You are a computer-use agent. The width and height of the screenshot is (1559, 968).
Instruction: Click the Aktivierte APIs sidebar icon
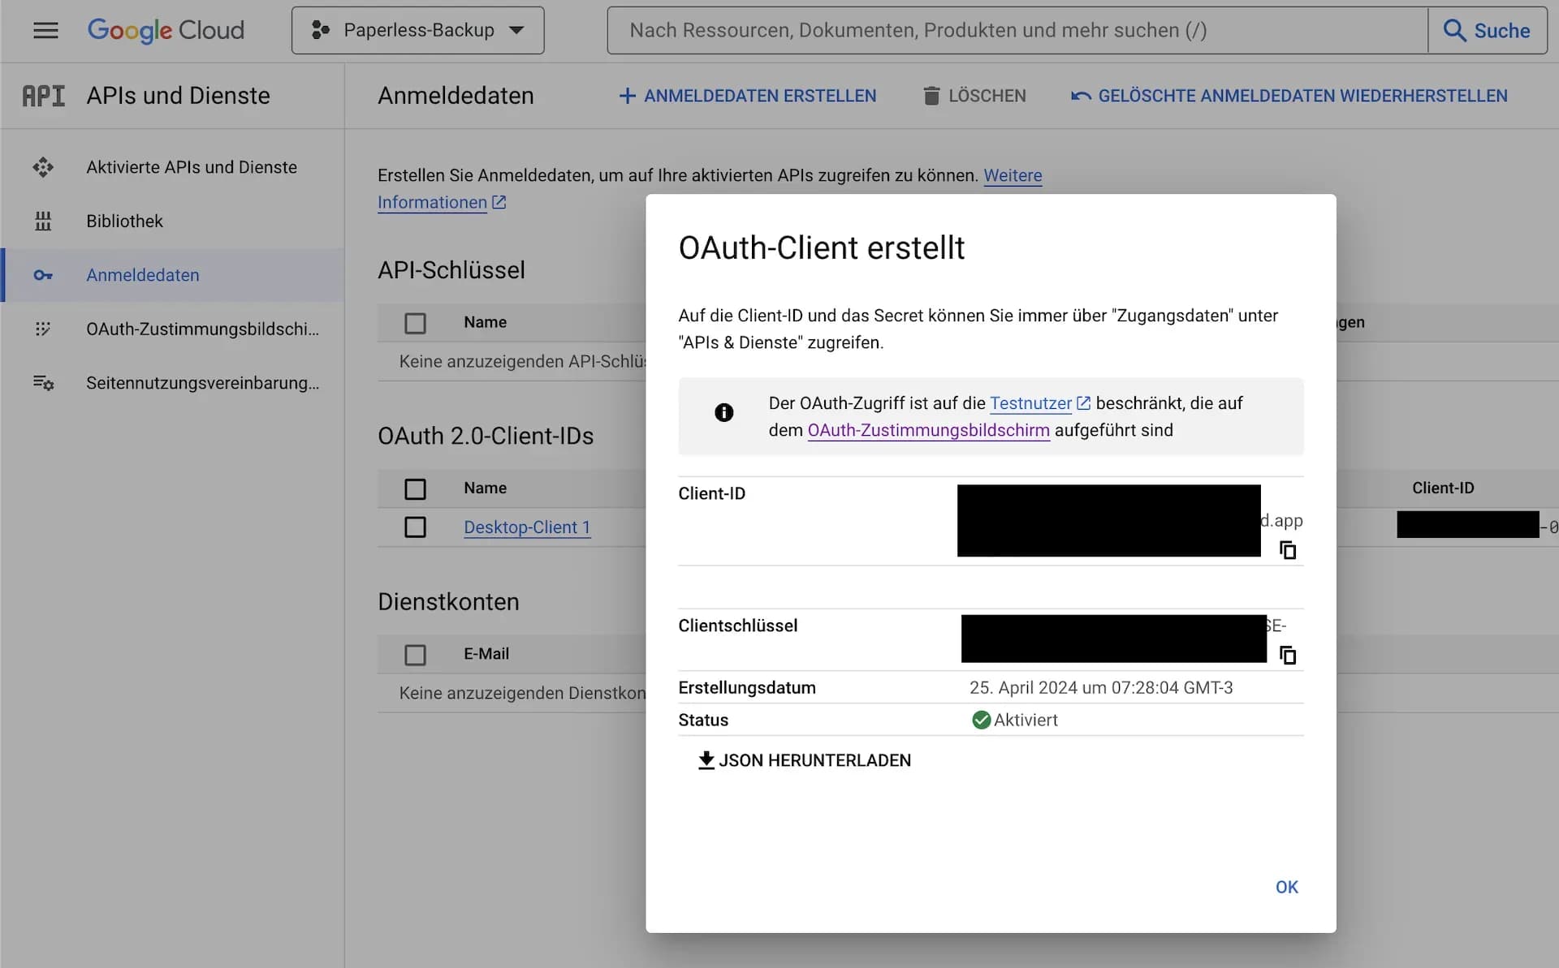(x=43, y=167)
